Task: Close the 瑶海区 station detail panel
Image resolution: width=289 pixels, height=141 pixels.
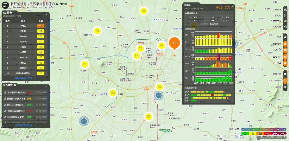Action: [x=233, y=6]
